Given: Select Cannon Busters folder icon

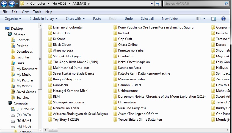Looking at the screenshot, I should pyautogui.click(x=115, y=85).
